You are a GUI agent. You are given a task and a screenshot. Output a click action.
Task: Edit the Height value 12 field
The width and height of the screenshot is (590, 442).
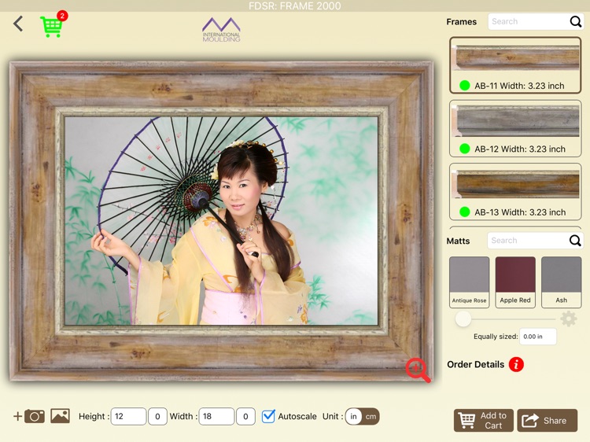[128, 416]
